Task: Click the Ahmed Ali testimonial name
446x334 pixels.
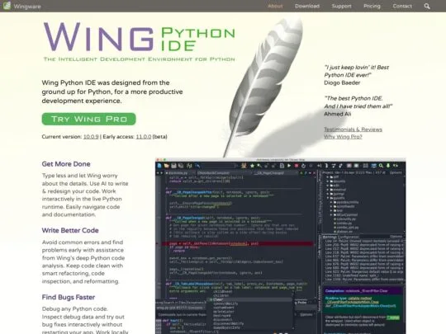Action: click(338, 114)
